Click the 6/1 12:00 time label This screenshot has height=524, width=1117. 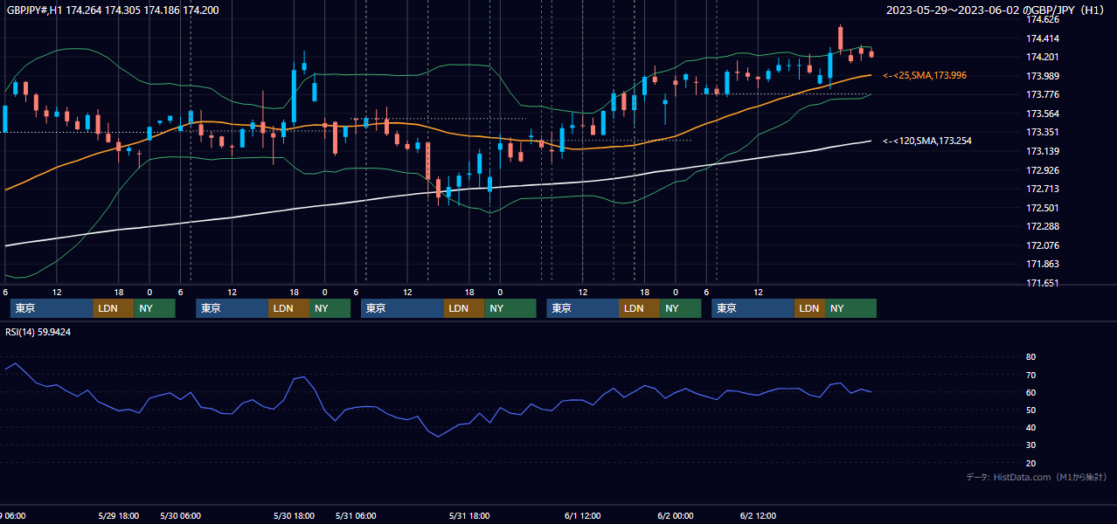coord(583,516)
